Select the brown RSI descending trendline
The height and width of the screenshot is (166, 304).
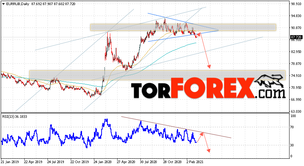click(x=176, y=127)
